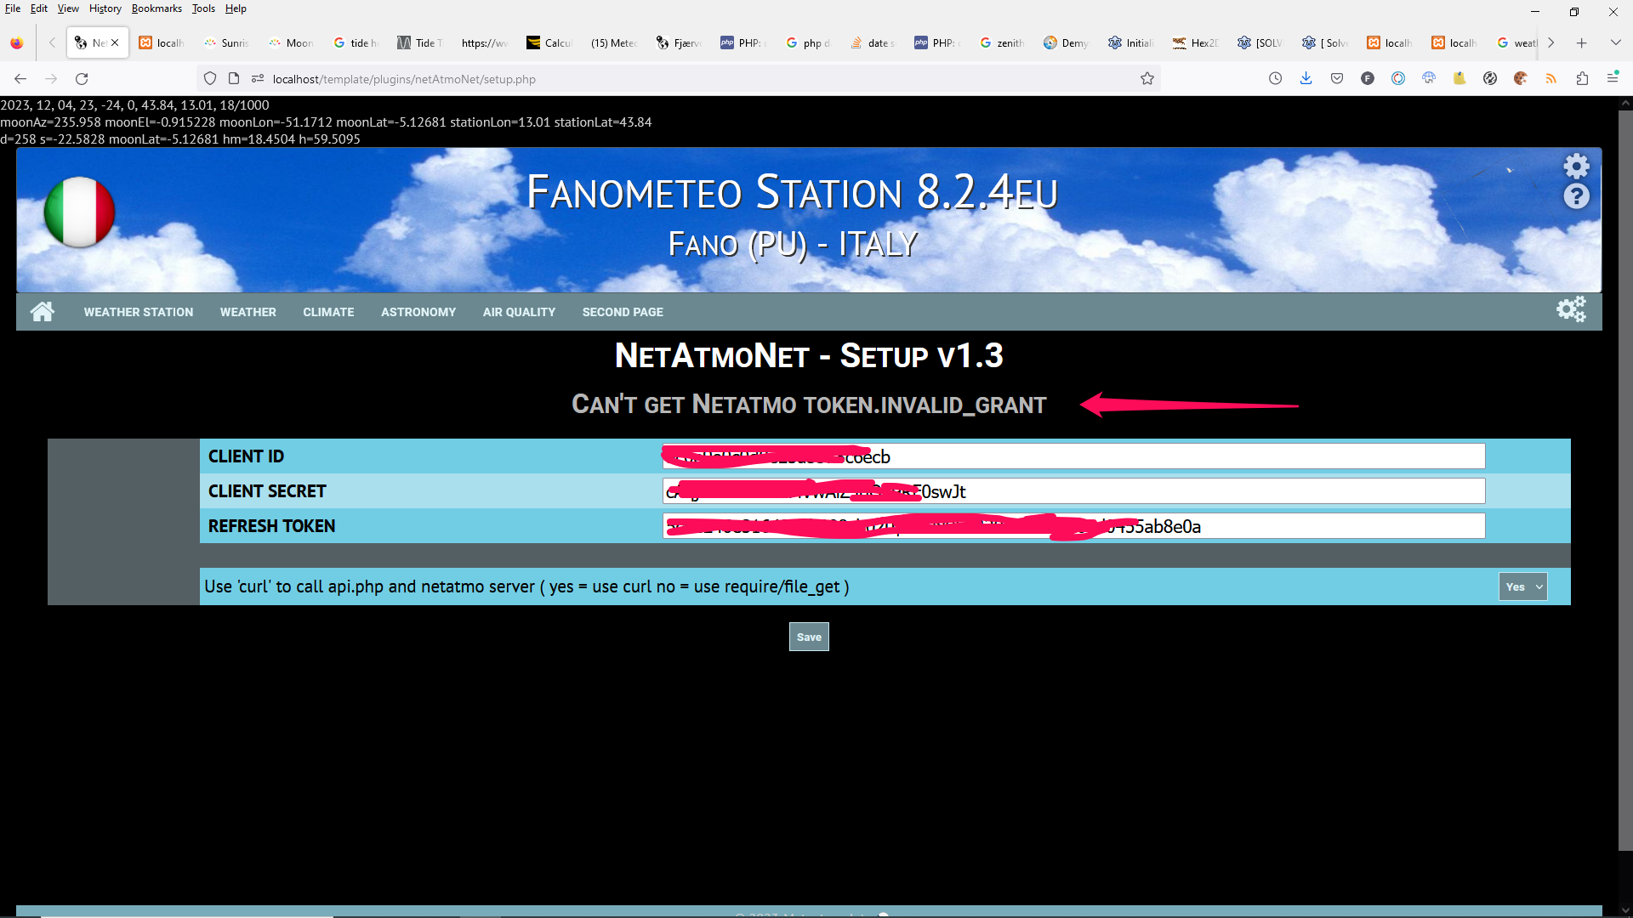This screenshot has height=918, width=1633.
Task: List all tabs dropdown arrow
Action: (x=1615, y=42)
